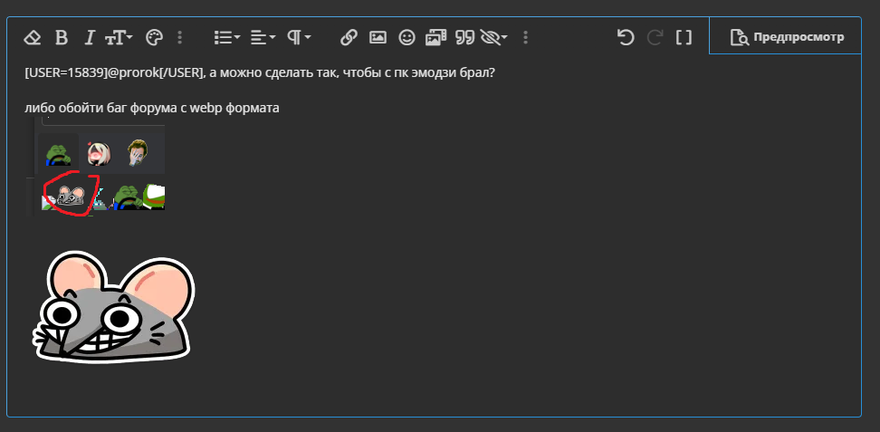
Task: Undo the last edit
Action: [x=626, y=38]
